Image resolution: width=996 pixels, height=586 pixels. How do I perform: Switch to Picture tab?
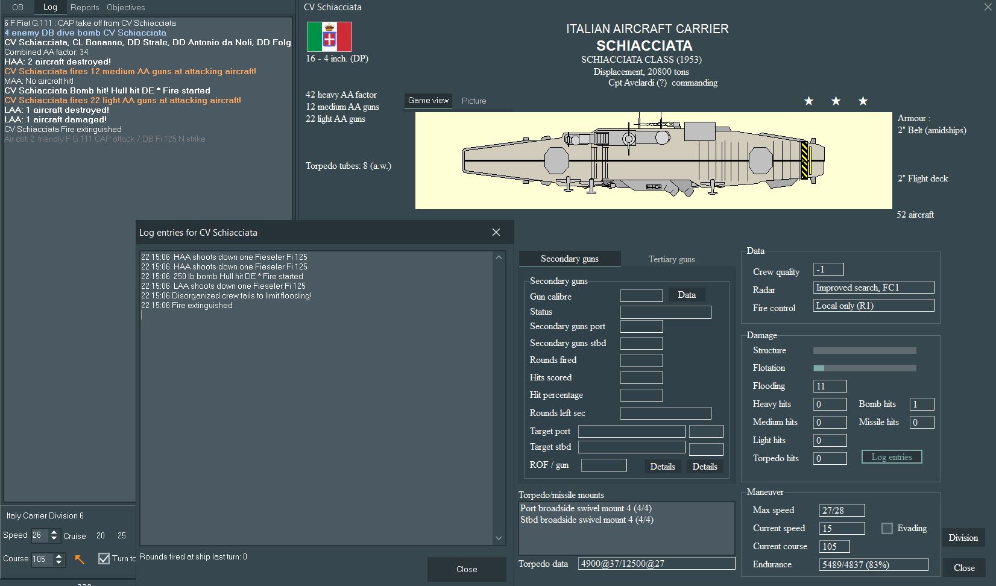tap(474, 101)
